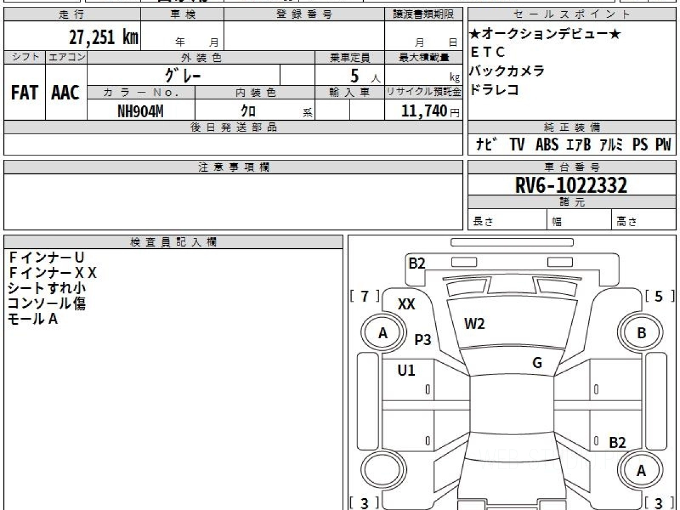This screenshot has width=680, height=510.
Task: Select the 高さ dimension label
Action: [x=627, y=222]
